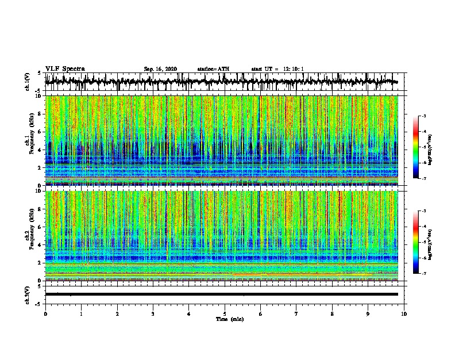Click the "5" tick of ch.3(V) axis
This screenshot has height=352, width=455.
(x=39, y=286)
